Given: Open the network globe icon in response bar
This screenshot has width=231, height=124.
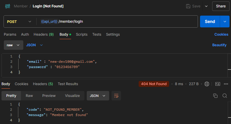Looking at the screenshot, I should pos(207,84).
